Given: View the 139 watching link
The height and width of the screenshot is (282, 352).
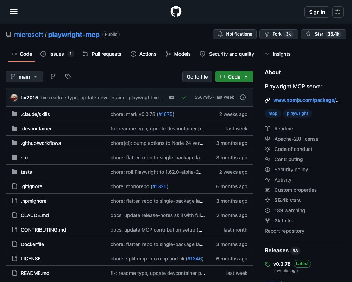Looking at the screenshot, I should click(290, 210).
